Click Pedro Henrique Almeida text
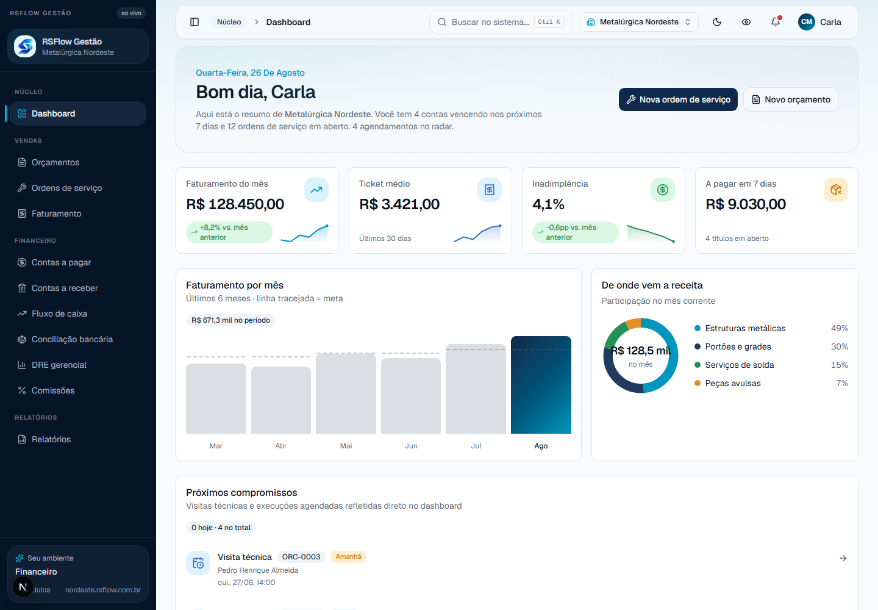 (x=258, y=570)
